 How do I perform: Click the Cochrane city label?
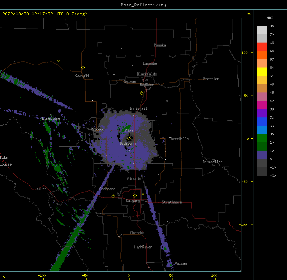[x=107, y=189]
